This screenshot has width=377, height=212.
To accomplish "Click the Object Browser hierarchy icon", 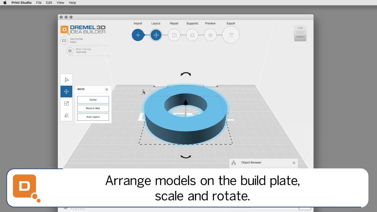I will [x=234, y=163].
